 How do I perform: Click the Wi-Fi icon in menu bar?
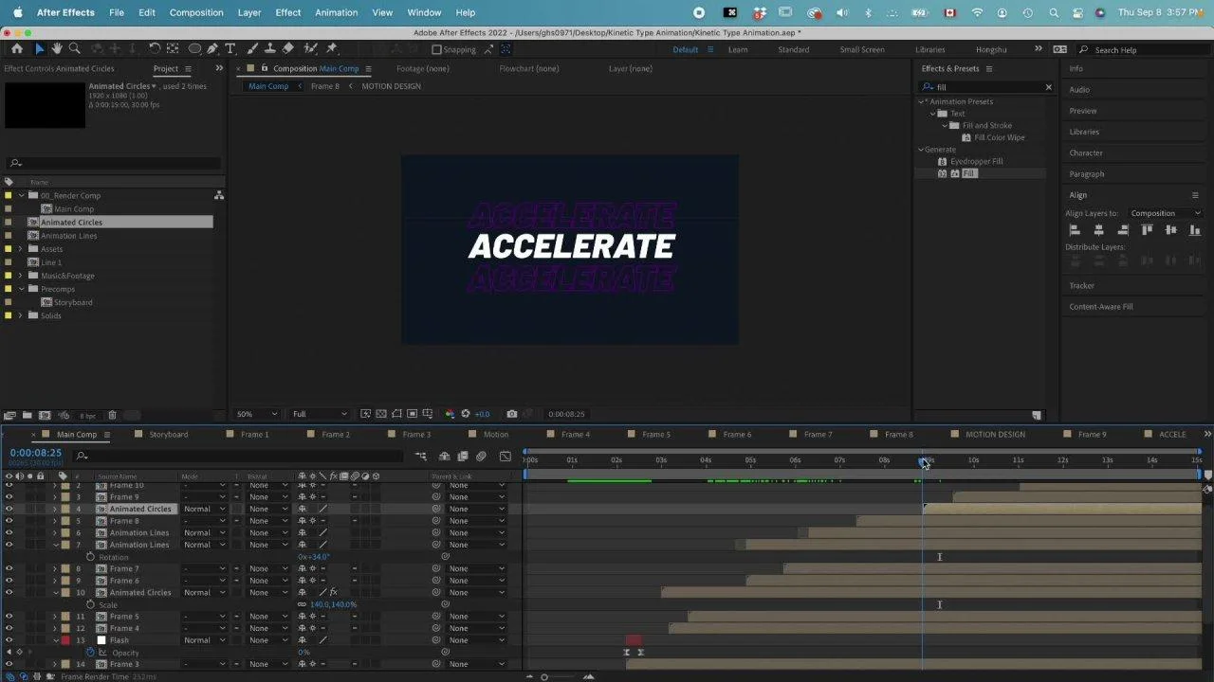pos(978,12)
